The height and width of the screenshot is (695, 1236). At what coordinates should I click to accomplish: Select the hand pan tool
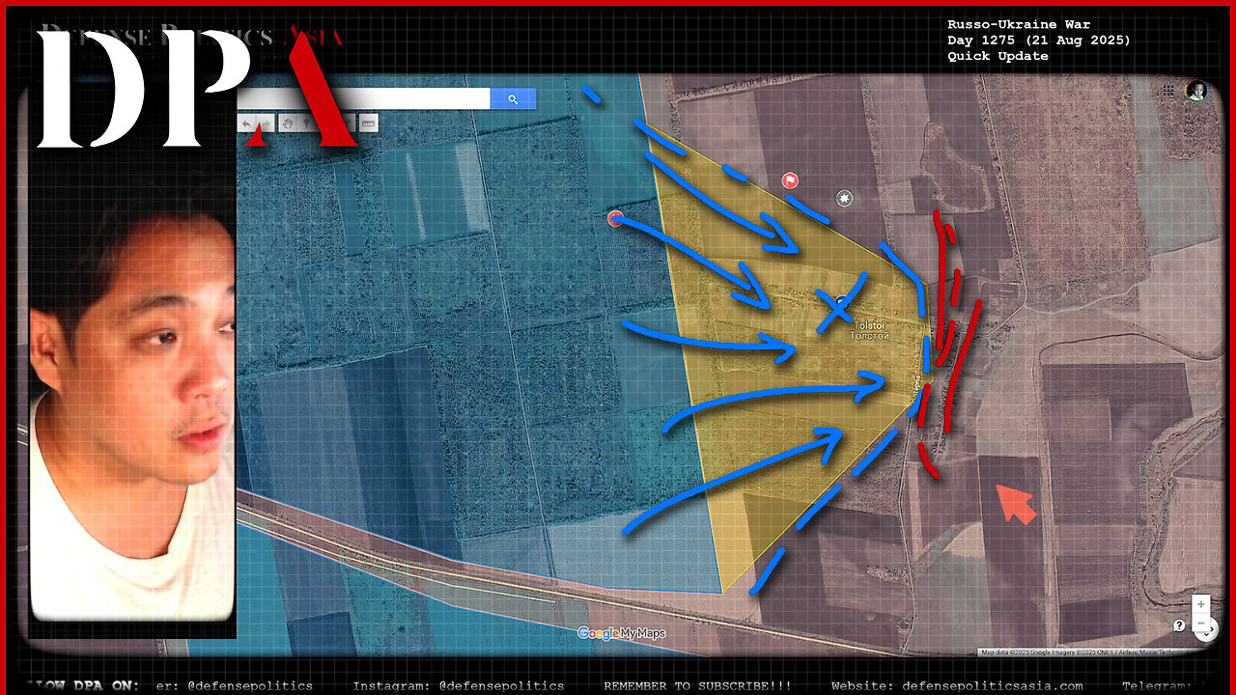pyautogui.click(x=287, y=124)
